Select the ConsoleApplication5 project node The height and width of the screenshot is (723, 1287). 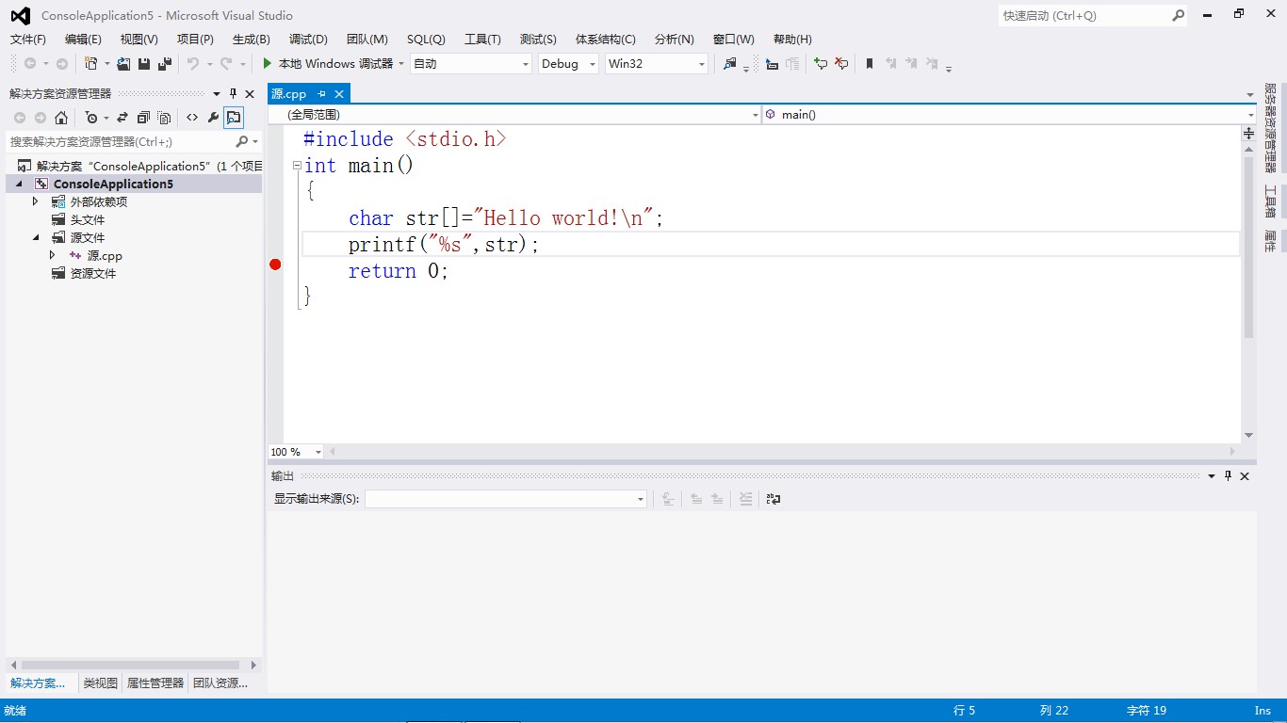coord(113,184)
